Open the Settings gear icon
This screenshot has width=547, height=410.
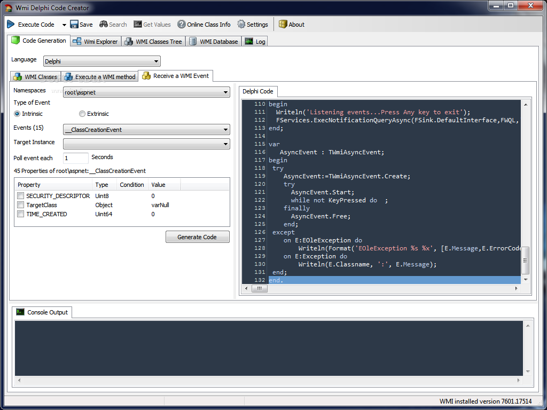point(241,25)
